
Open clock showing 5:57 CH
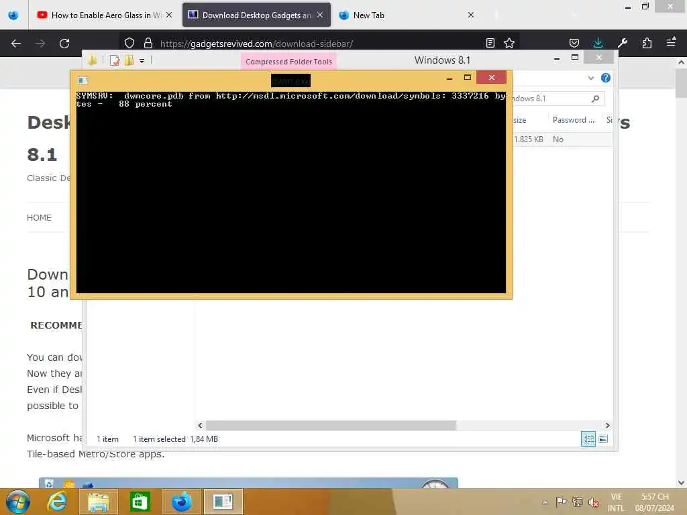tap(655, 502)
